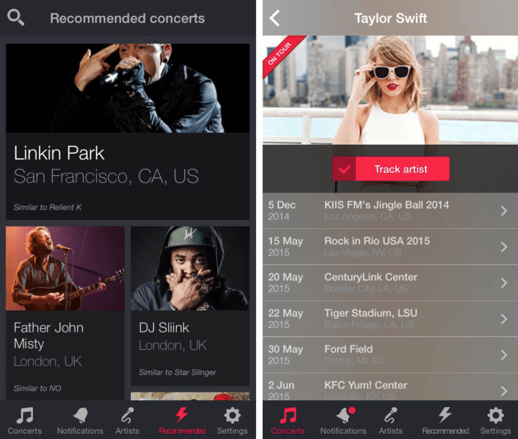This screenshot has height=439, width=518.
Task: Tap Bossier City, LA, US location
Action: pyautogui.click(x=366, y=289)
